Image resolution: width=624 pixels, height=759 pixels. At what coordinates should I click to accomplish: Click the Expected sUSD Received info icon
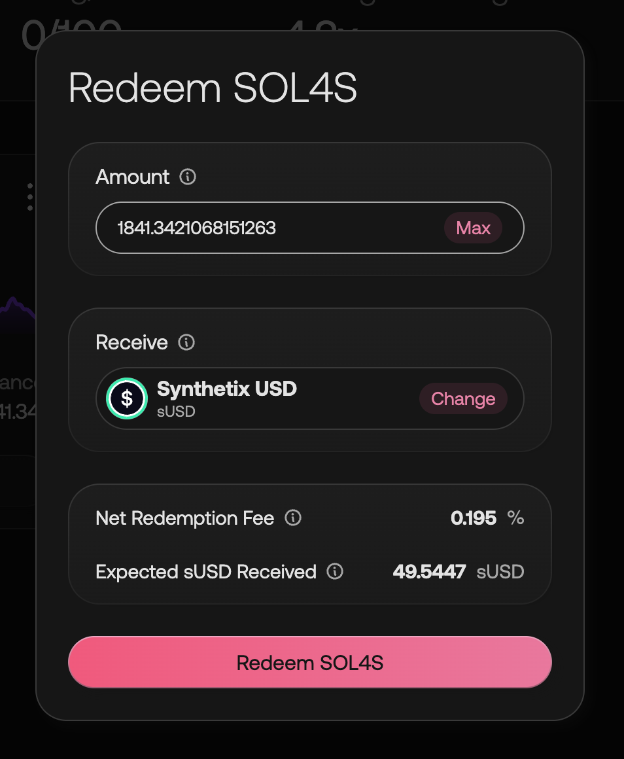(335, 572)
